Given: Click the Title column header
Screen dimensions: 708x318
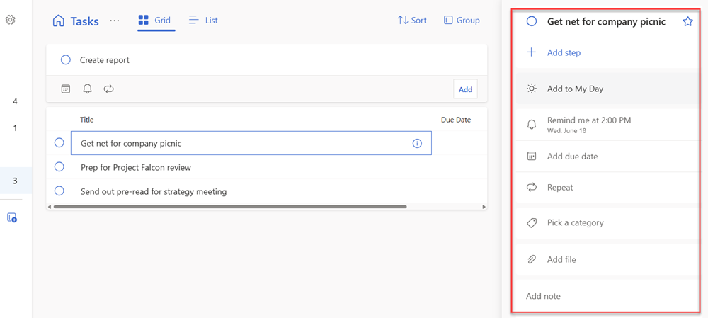Looking at the screenshot, I should 86,120.
